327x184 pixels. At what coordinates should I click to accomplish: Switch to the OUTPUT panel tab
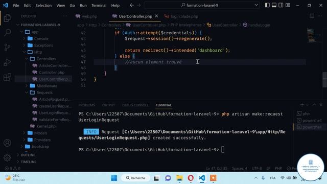pyautogui.click(x=108, y=105)
